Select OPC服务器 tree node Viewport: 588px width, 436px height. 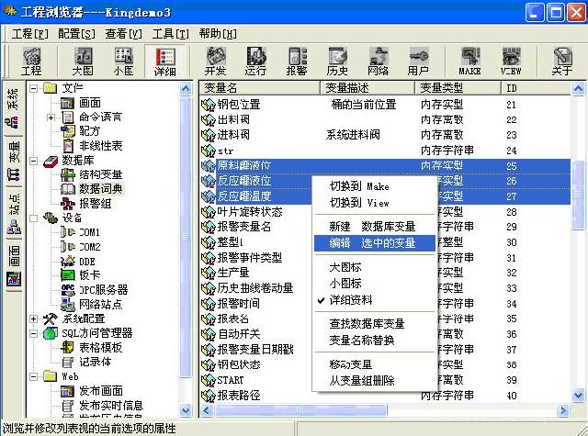103,290
